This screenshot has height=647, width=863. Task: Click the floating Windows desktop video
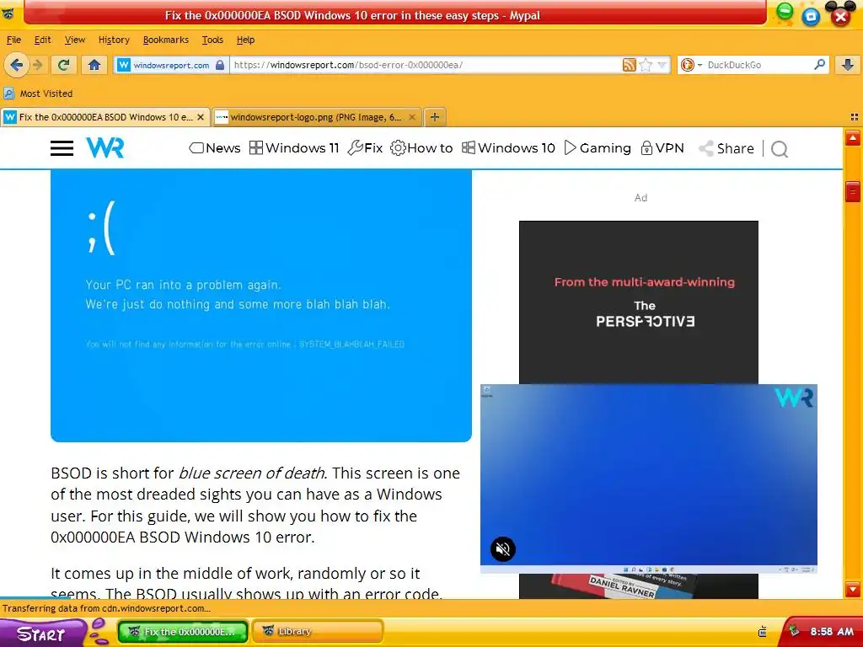(x=648, y=479)
